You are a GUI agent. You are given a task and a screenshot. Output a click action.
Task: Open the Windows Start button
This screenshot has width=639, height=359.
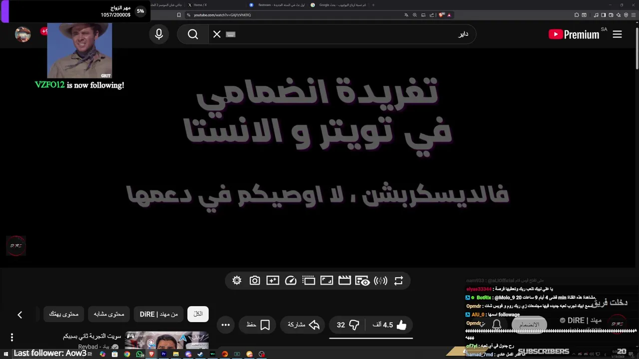[5, 354]
